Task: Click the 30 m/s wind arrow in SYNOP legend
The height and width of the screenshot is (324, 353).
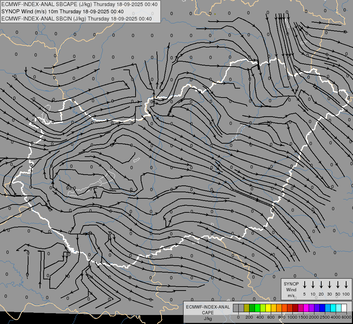Action: (330, 285)
